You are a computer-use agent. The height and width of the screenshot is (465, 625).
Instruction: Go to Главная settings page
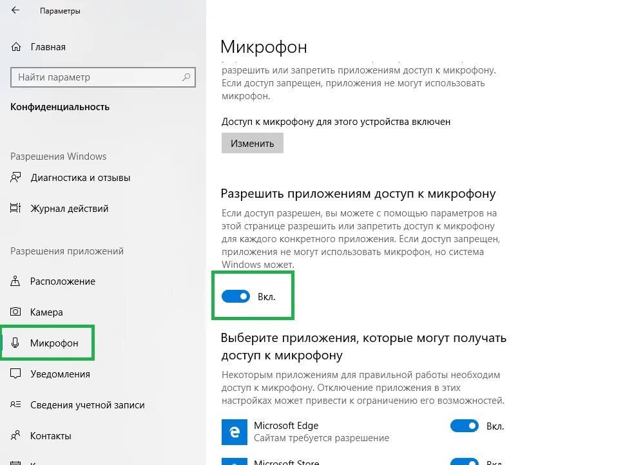click(x=48, y=47)
